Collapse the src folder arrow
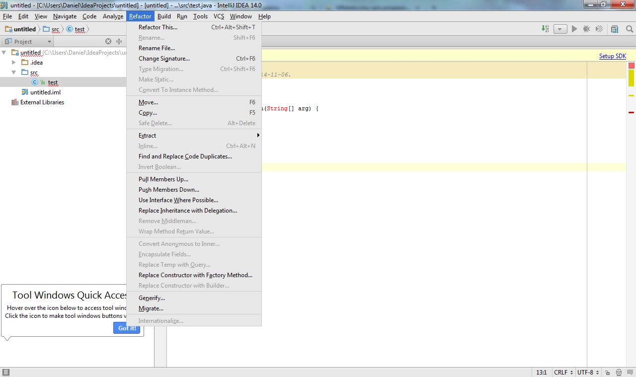 [14, 73]
